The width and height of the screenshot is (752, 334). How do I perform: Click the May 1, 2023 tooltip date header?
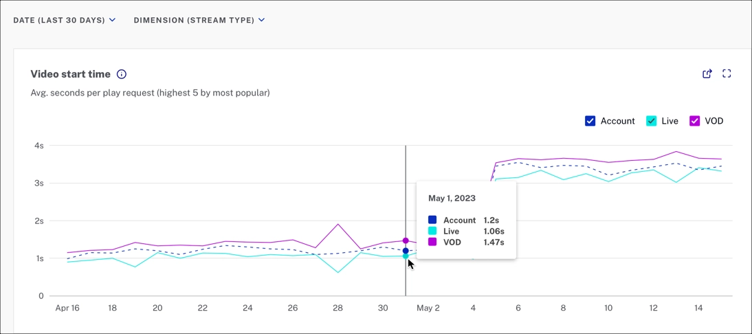click(452, 198)
